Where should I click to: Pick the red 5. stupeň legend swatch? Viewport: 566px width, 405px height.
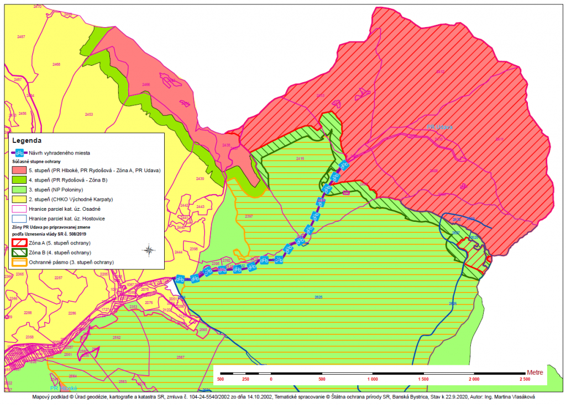[19, 171]
